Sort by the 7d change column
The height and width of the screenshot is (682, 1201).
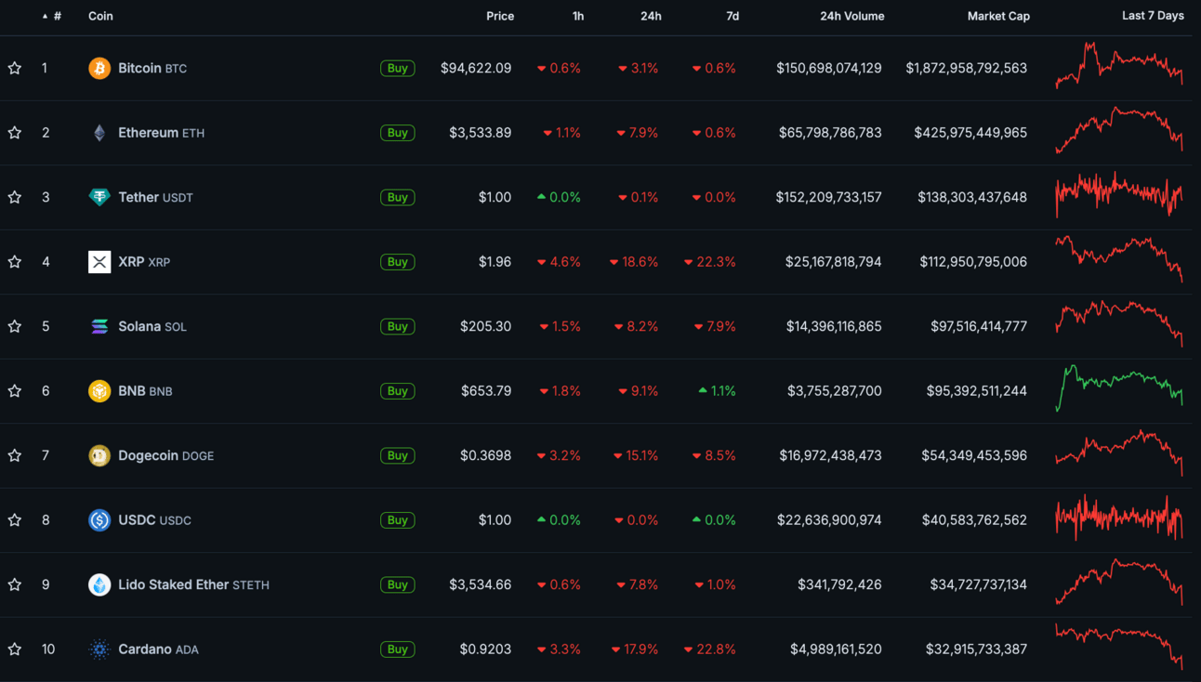tap(732, 16)
